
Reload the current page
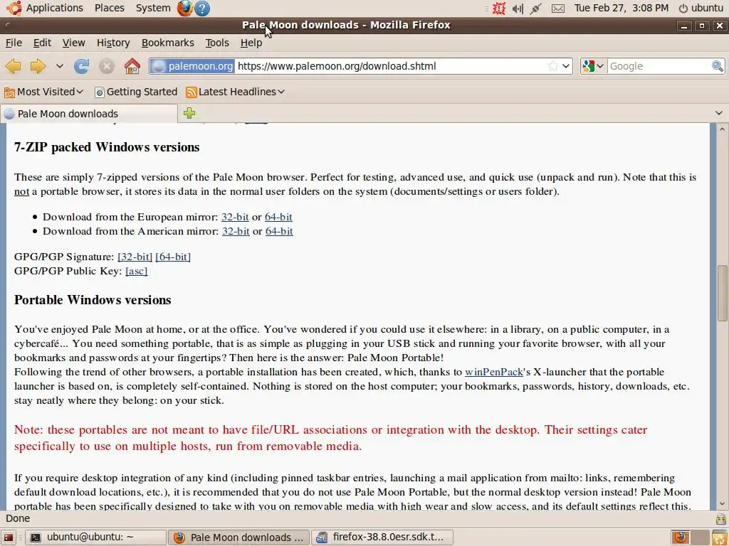pyautogui.click(x=81, y=66)
